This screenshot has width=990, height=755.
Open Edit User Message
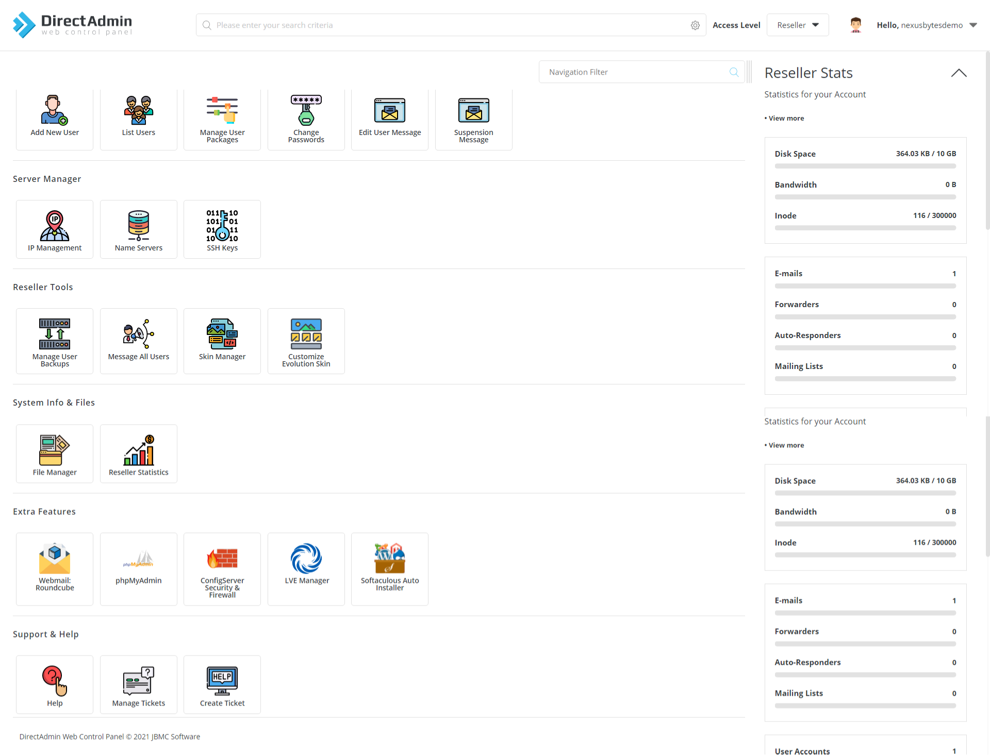click(390, 119)
